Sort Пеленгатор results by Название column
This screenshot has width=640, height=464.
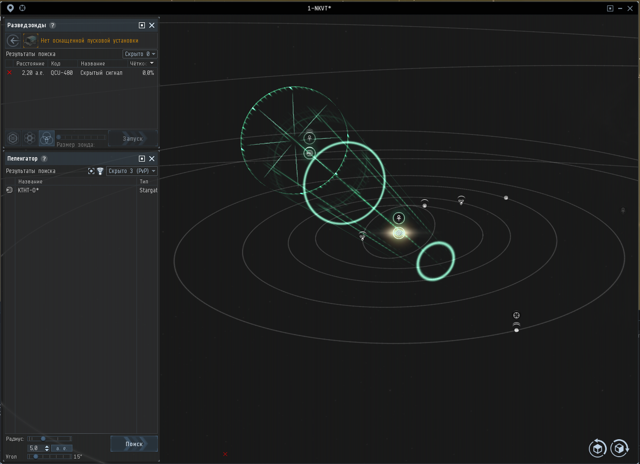[x=76, y=182]
